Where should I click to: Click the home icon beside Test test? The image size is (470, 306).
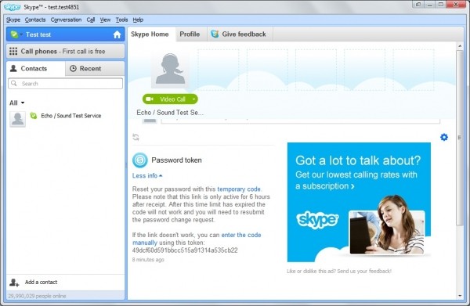pyautogui.click(x=117, y=34)
